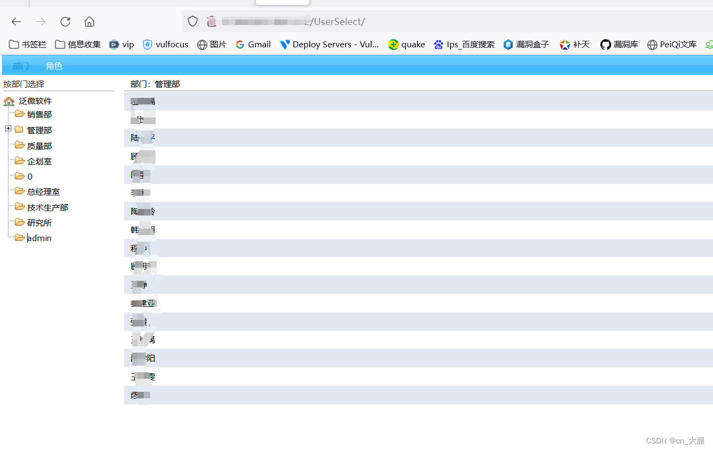Select the department named 0

(x=30, y=177)
